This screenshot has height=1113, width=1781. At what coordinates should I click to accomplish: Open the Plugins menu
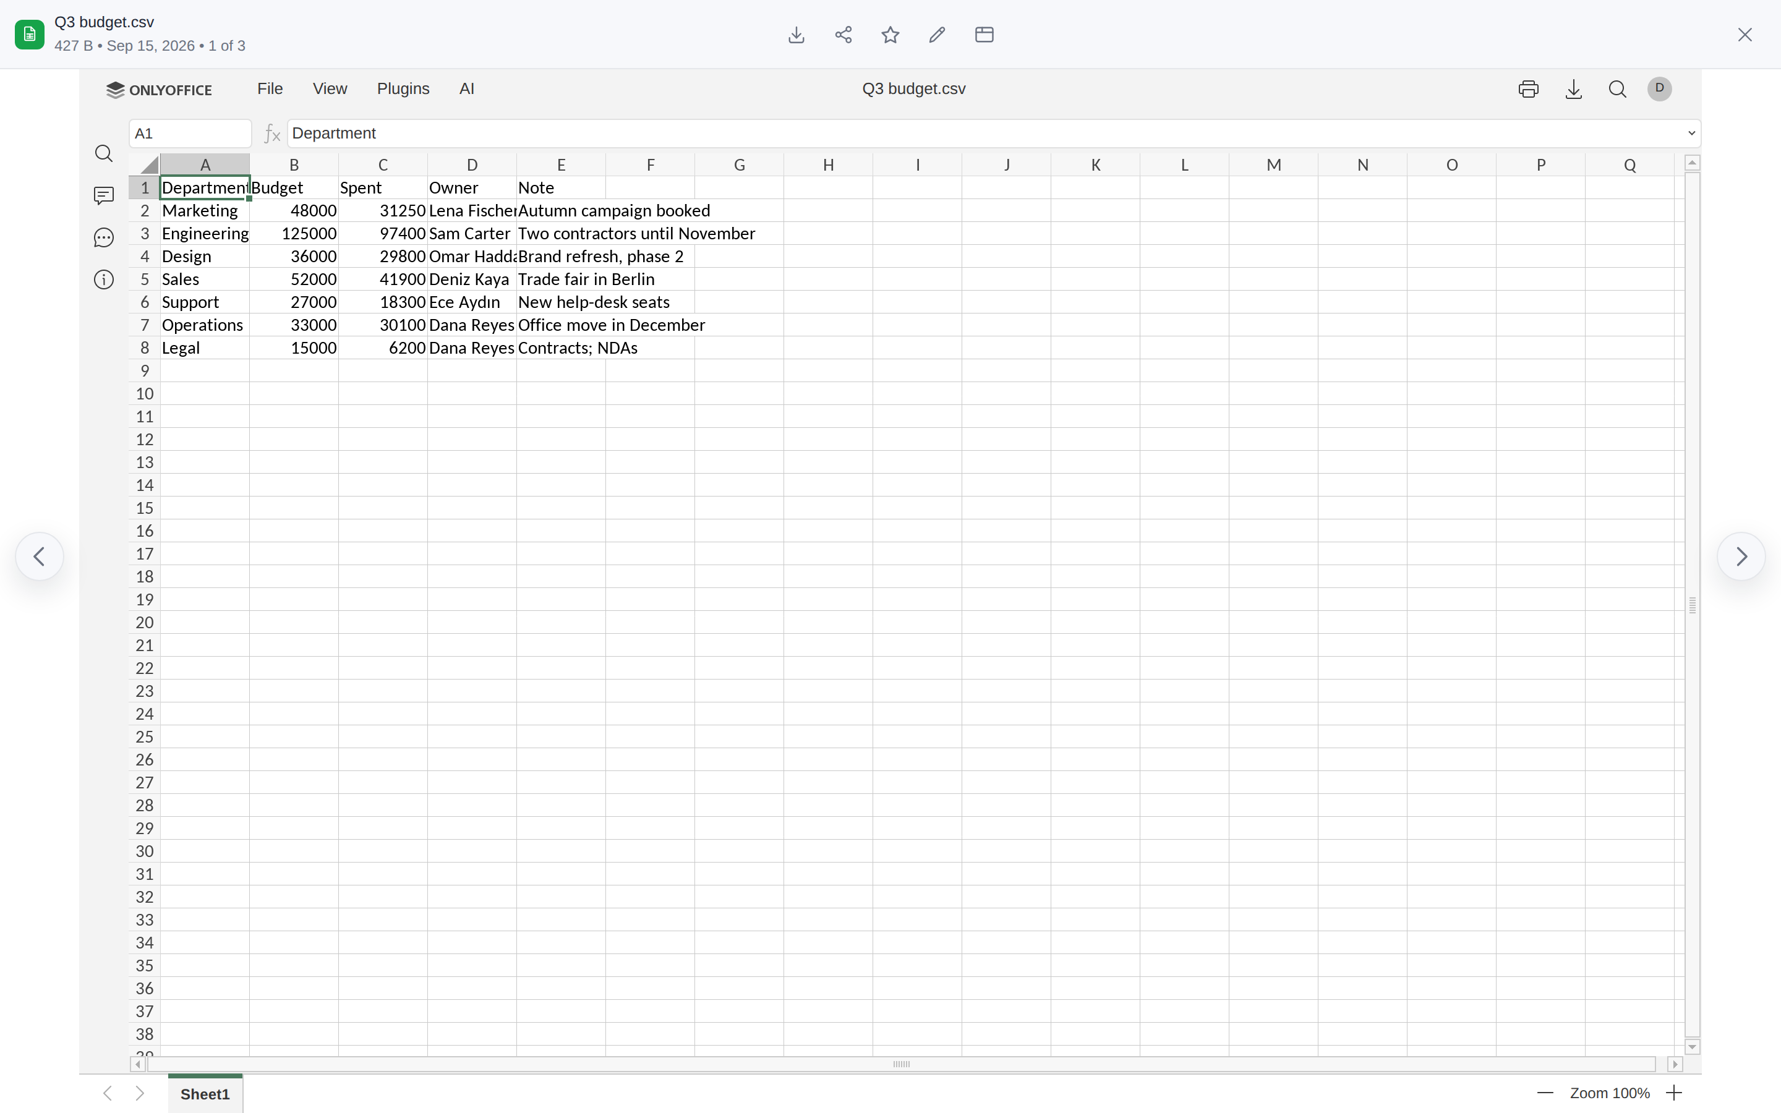(403, 88)
